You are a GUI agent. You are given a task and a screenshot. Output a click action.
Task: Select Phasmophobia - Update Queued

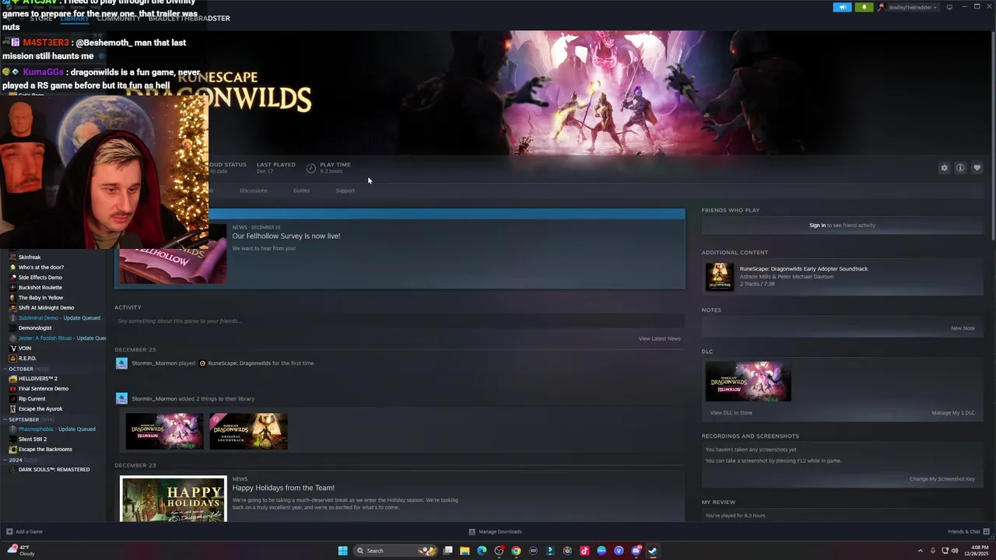57,429
